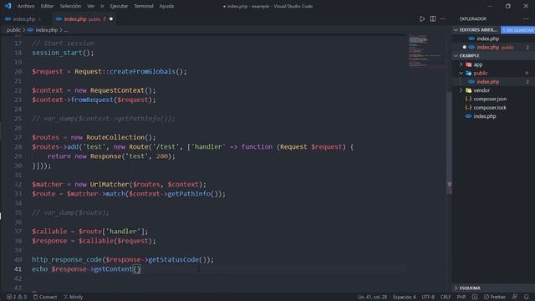Open Explorer panel more actions ellipsis
This screenshot has width=535, height=301.
[526, 18]
